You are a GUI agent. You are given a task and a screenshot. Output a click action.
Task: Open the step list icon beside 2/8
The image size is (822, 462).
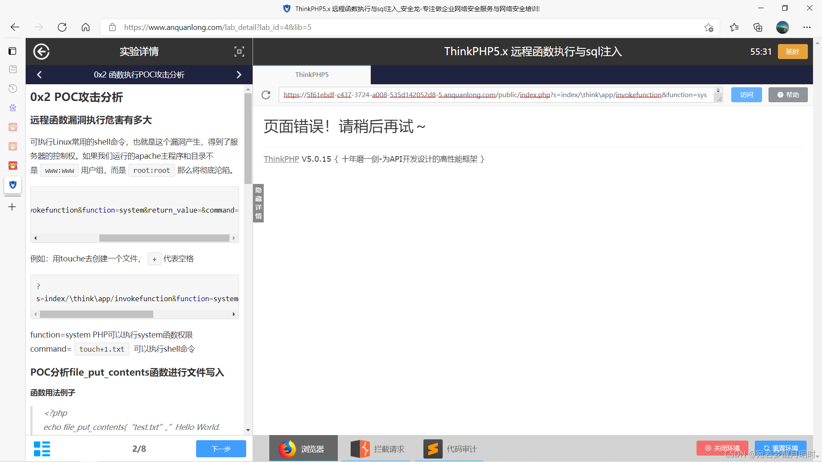coord(42,449)
